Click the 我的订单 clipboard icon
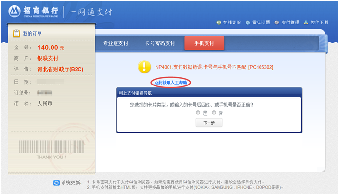This screenshot has height=194, width=338. 16,34
